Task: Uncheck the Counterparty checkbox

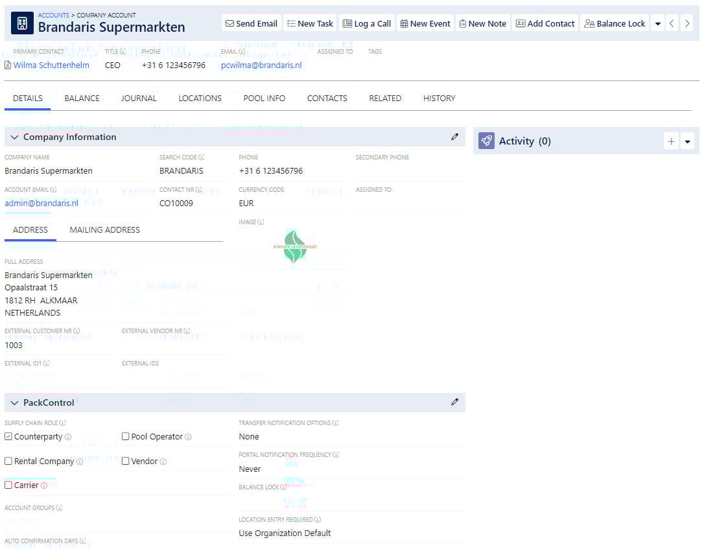Action: coord(8,437)
